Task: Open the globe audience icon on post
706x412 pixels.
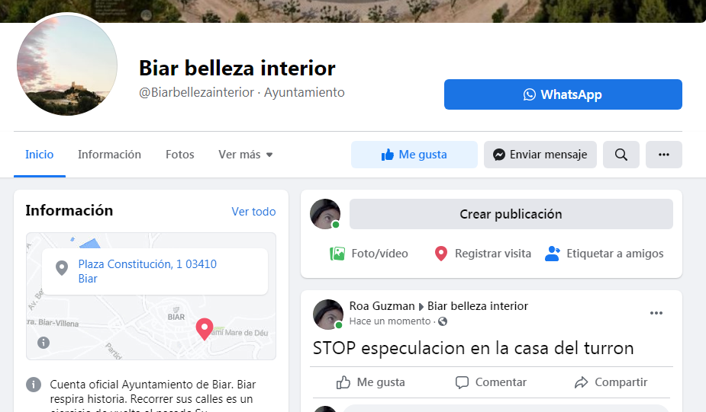Action: click(443, 321)
